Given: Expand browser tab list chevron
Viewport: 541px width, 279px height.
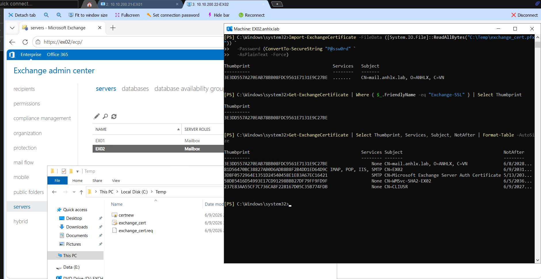Looking at the screenshot, I should 12,28.
